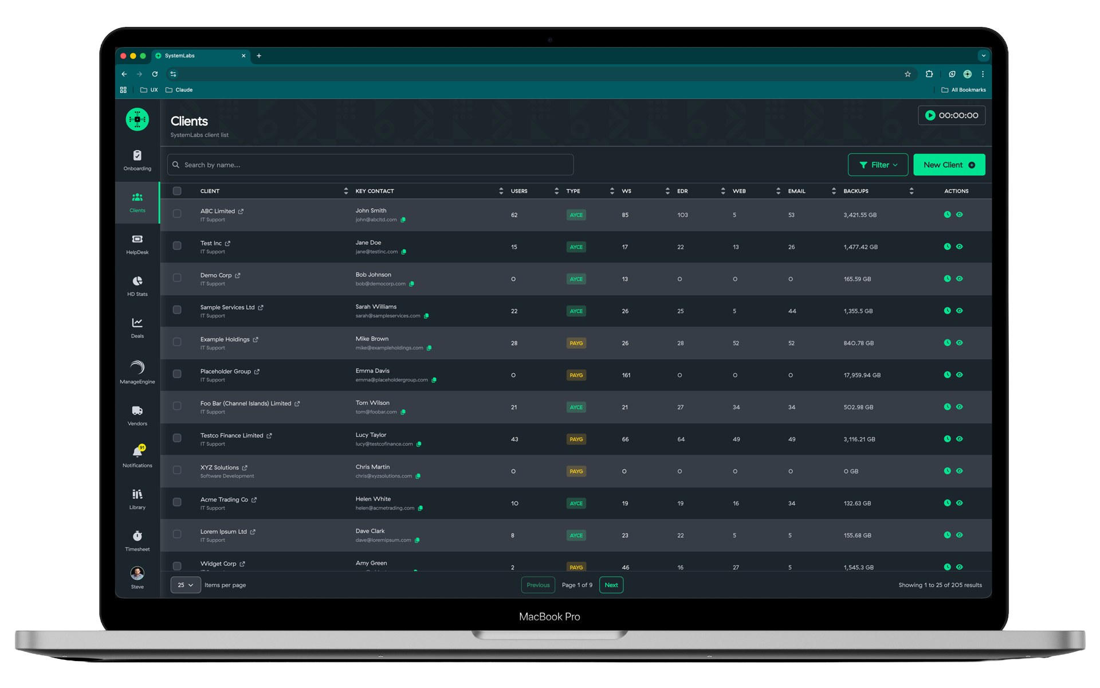Open the items per page selector showing 25
The height and width of the screenshot is (688, 1100).
point(186,585)
